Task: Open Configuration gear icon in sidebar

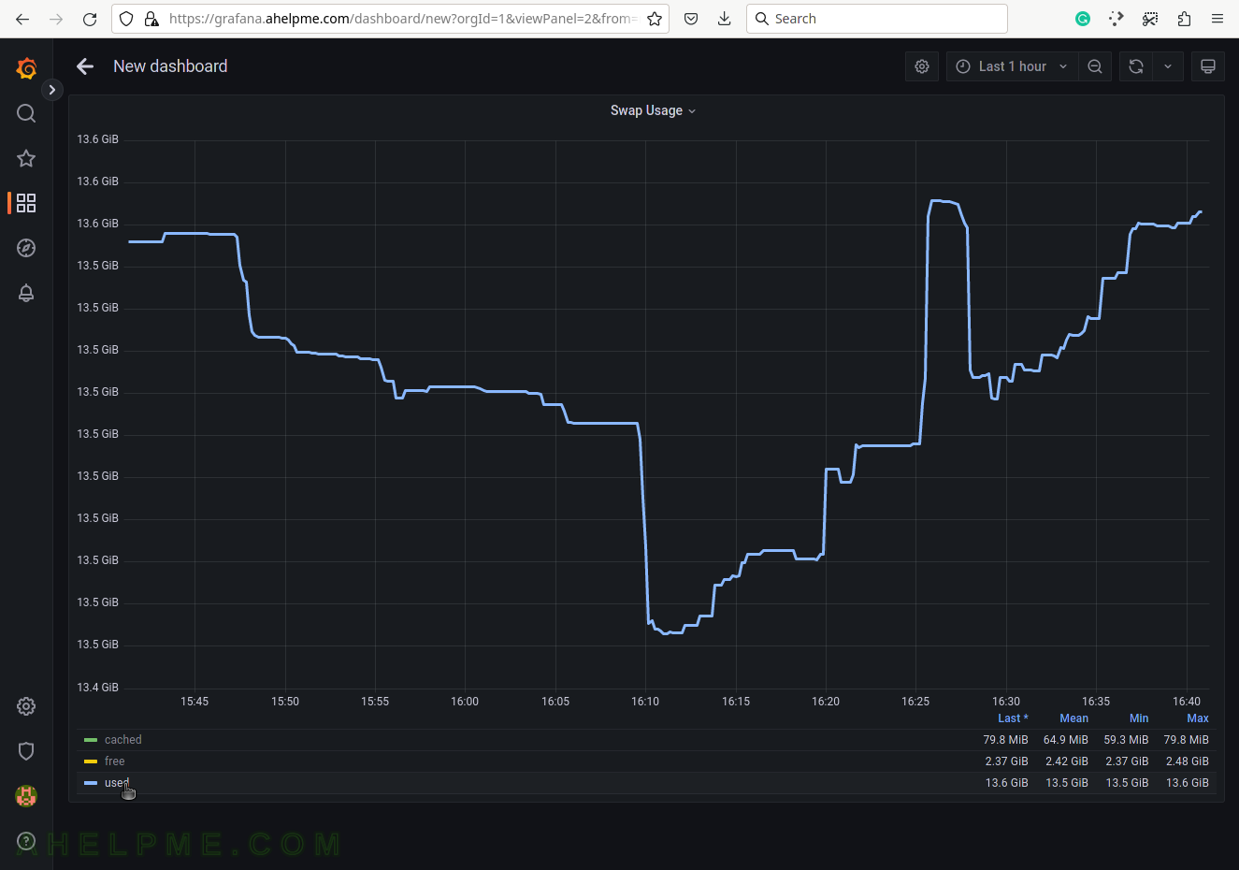Action: pyautogui.click(x=26, y=706)
